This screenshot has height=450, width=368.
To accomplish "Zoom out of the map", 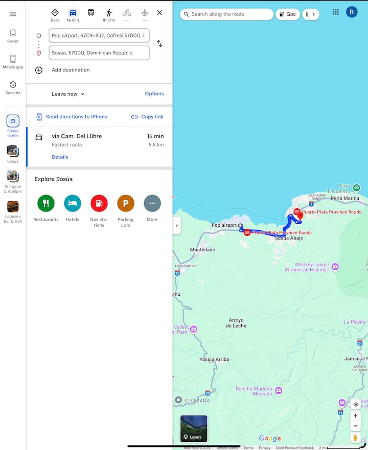I will (355, 426).
